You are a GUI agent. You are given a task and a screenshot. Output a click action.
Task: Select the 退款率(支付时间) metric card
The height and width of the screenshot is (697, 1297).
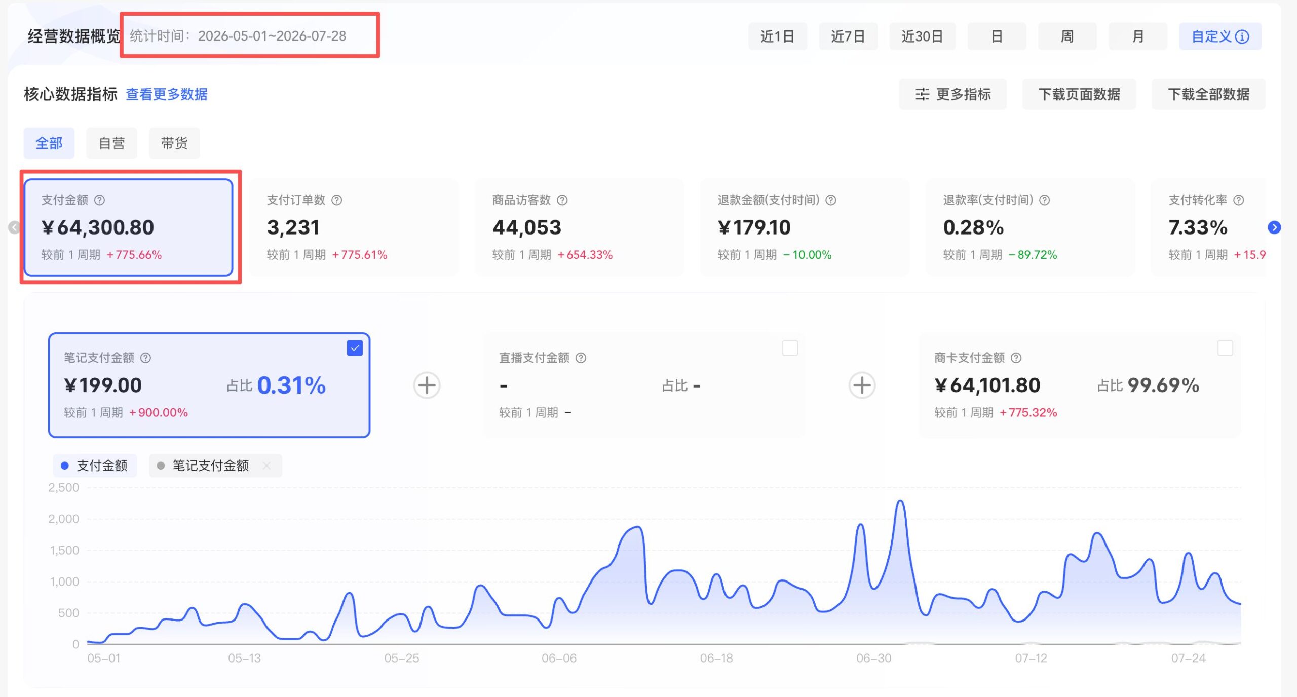click(1031, 227)
